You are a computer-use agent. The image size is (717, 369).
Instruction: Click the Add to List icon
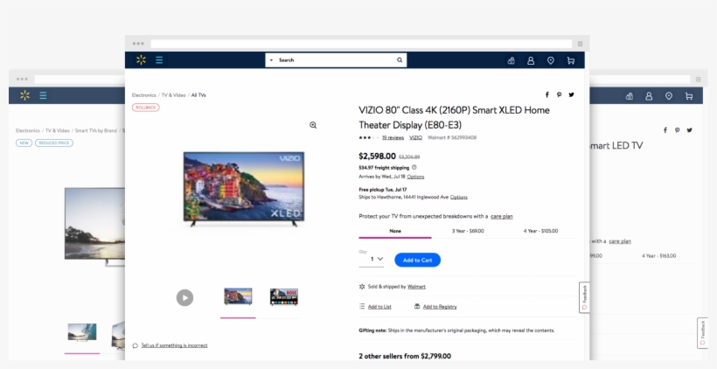[x=362, y=306]
